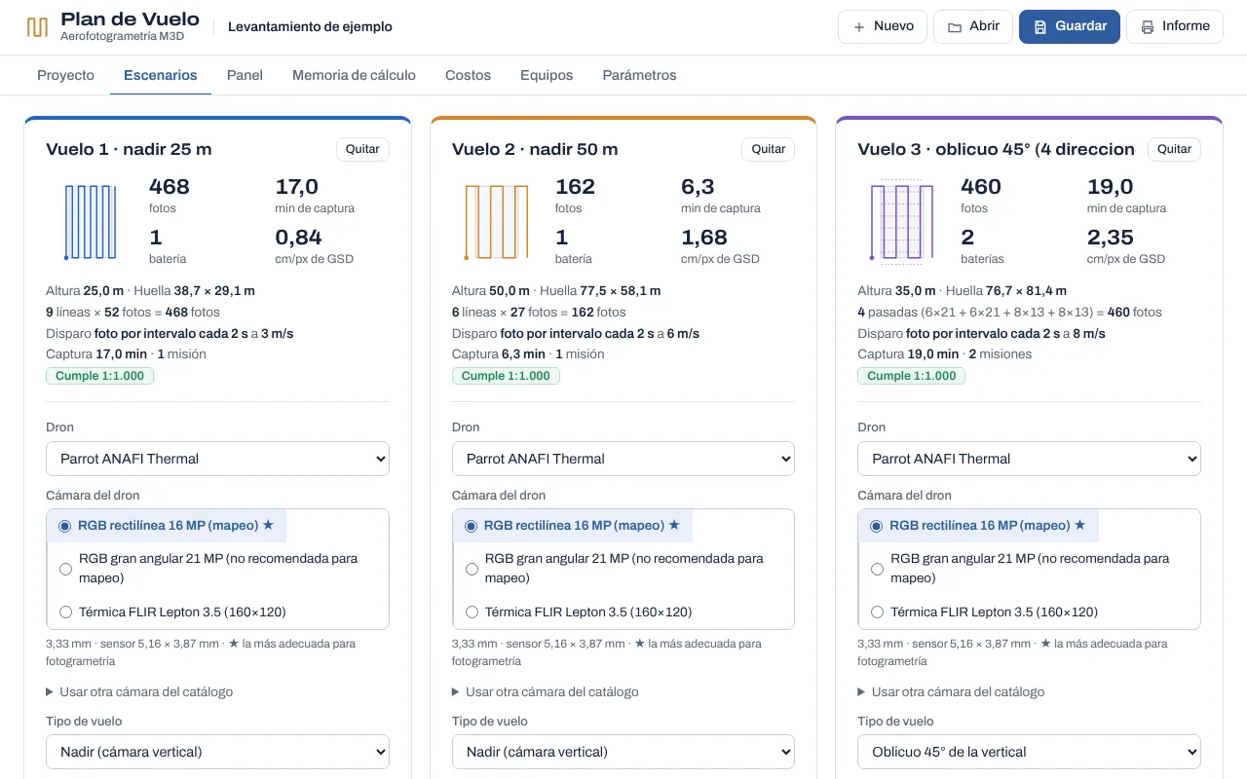1247x779 pixels.
Task: Click the Levantamiento de ejemplo project name
Action: click(310, 27)
